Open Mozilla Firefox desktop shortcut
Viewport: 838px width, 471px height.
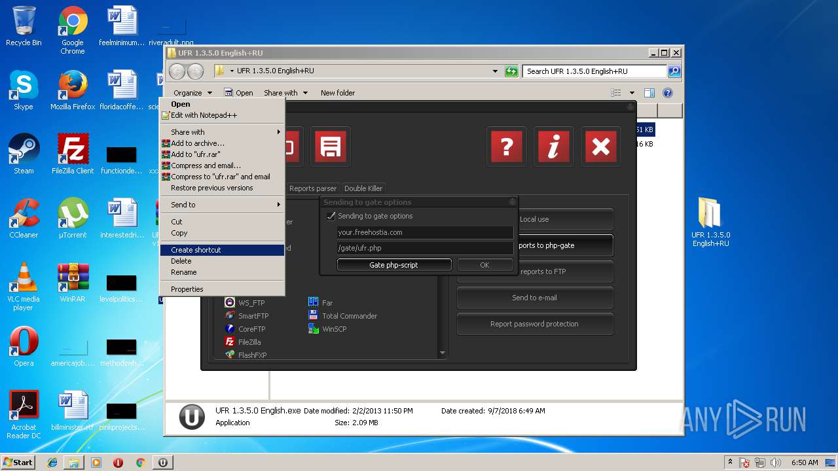coord(73,90)
